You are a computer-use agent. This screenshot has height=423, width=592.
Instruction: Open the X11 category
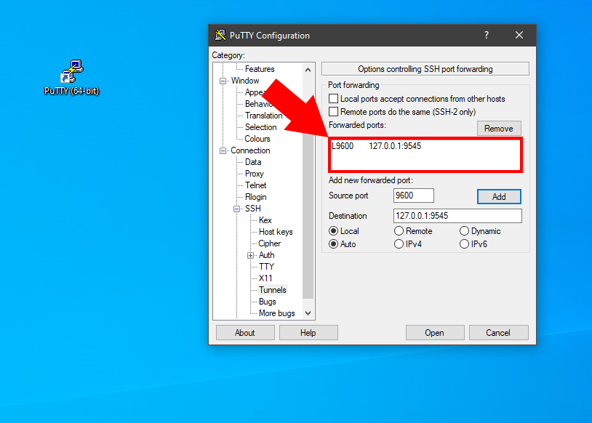(265, 278)
